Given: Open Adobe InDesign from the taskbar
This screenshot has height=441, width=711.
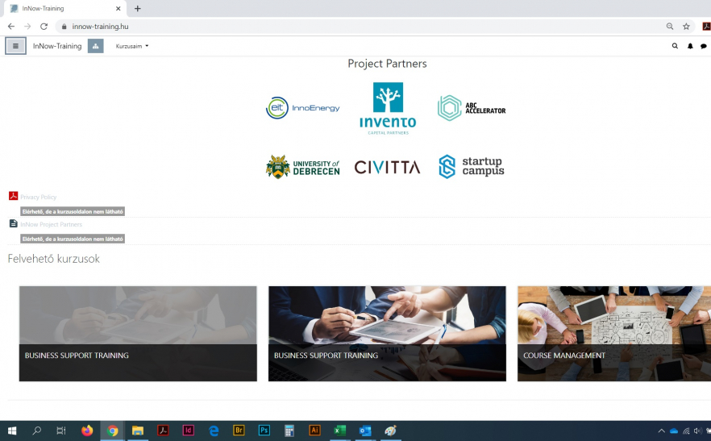Looking at the screenshot, I should tap(188, 431).
